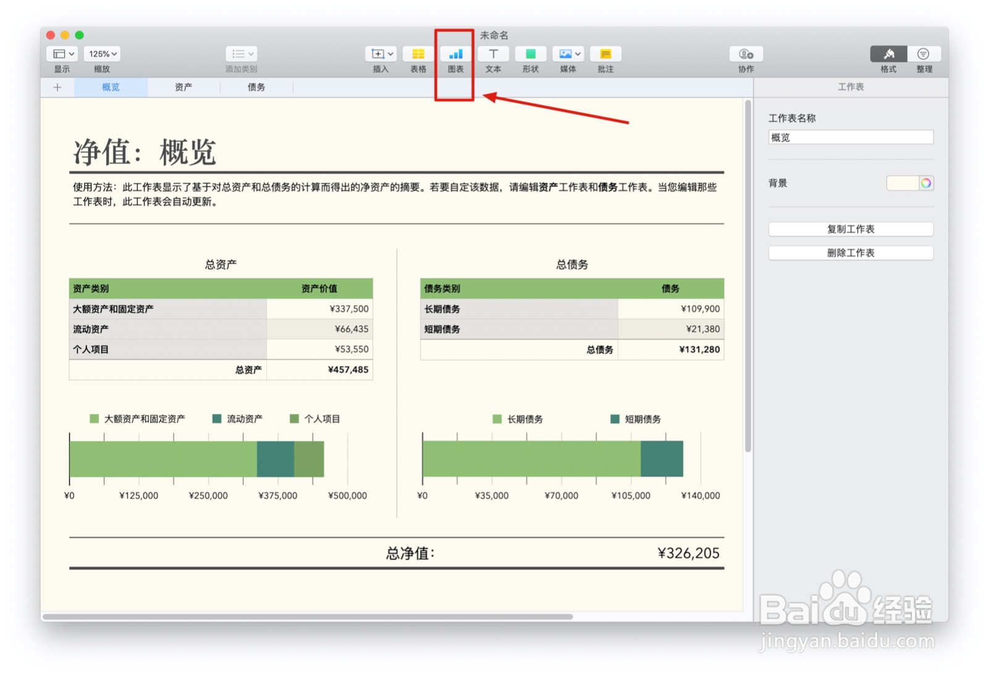Add a comment with the 批注 icon
This screenshot has height=675, width=989.
605,54
